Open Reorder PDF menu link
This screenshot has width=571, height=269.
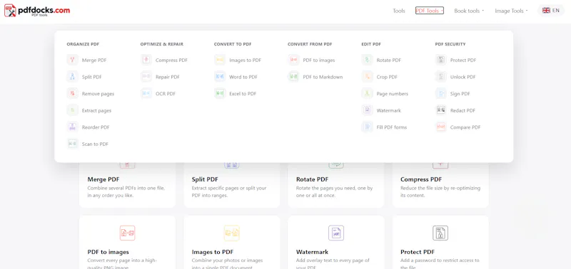pyautogui.click(x=96, y=127)
